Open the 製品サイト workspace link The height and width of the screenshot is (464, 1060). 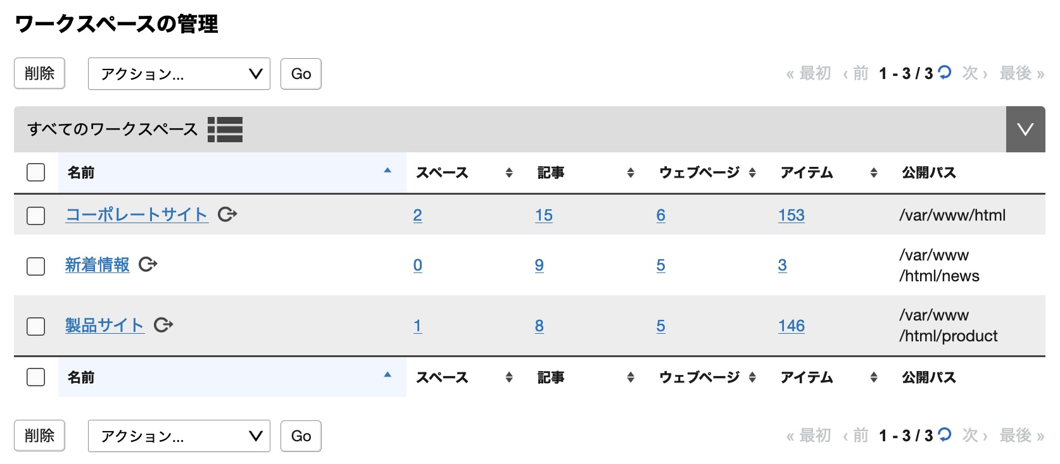[x=104, y=326]
